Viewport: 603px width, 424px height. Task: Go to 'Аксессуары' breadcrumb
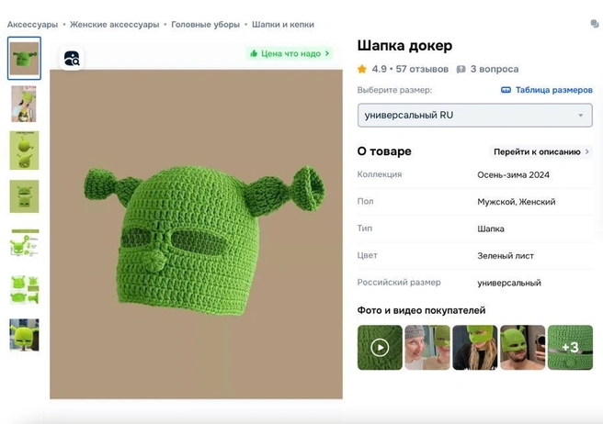click(x=32, y=25)
